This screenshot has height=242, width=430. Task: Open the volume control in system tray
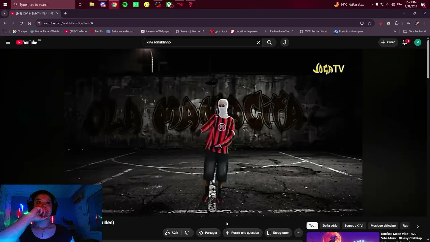pos(393,4)
